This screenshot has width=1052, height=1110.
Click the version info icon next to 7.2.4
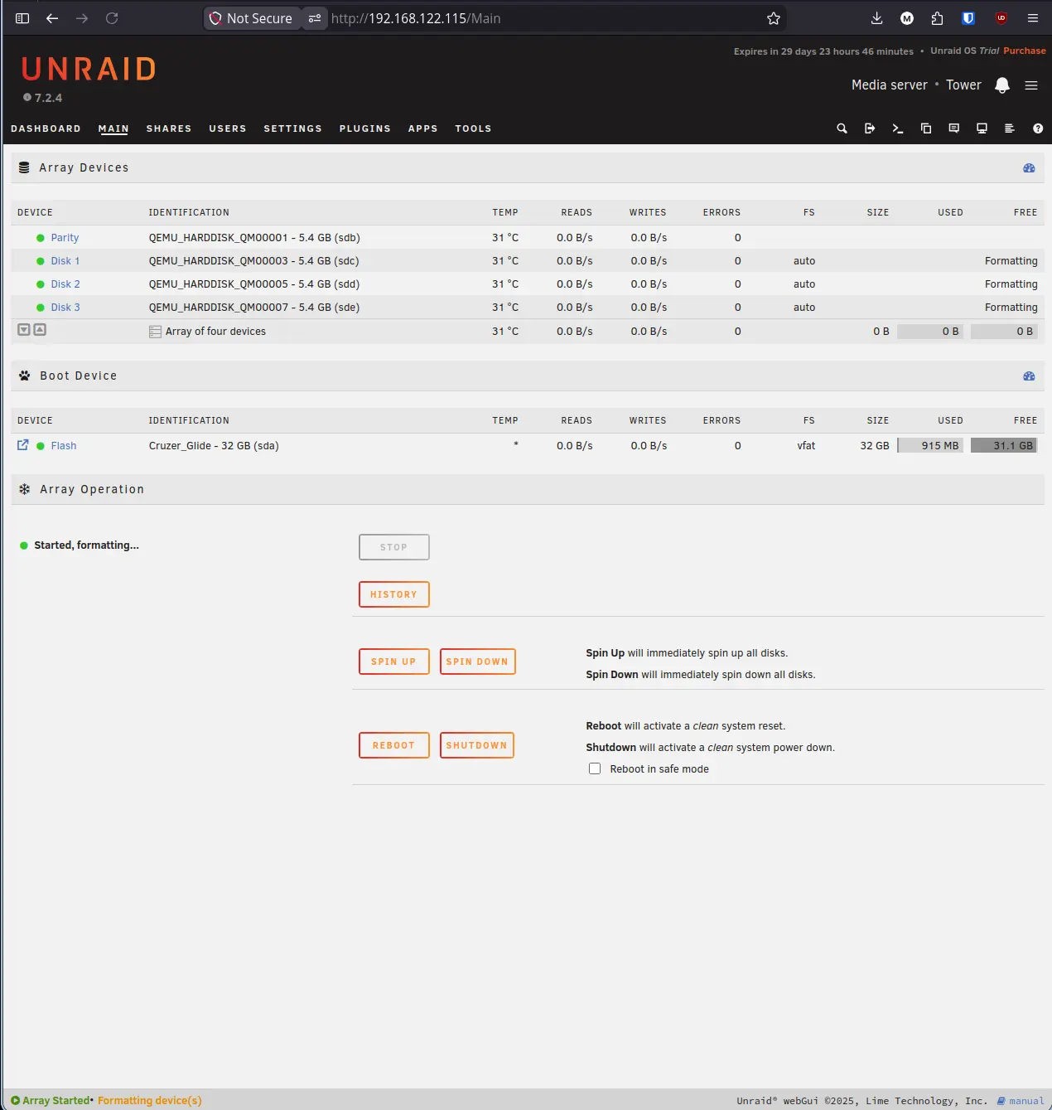tap(27, 98)
